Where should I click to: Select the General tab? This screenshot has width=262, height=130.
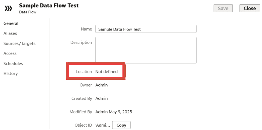pyautogui.click(x=11, y=23)
